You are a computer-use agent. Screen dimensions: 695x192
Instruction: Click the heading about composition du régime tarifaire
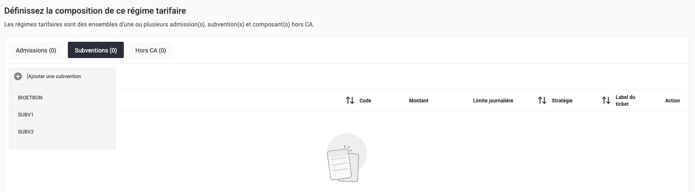(95, 11)
